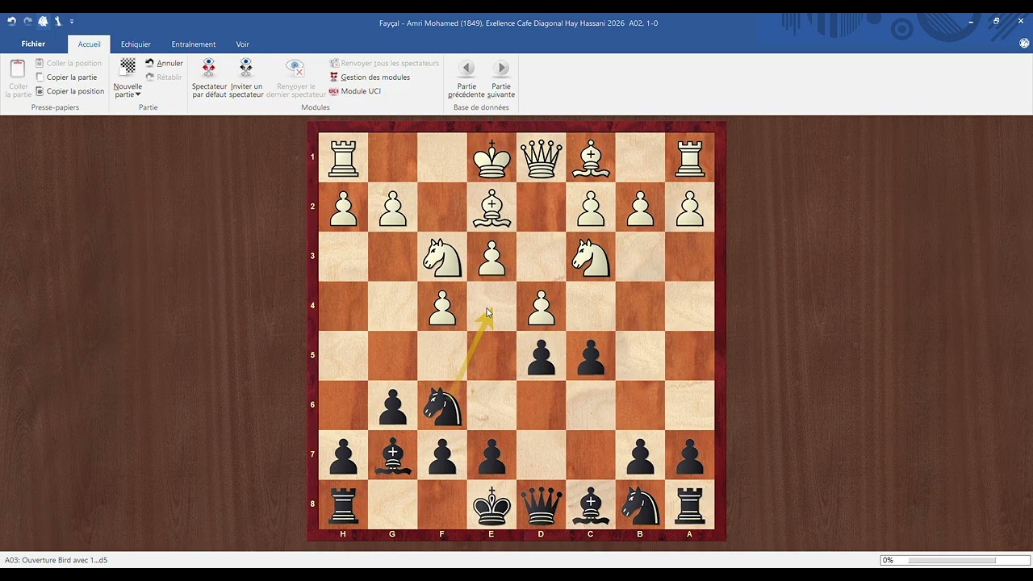Open Gestion des modules
1033x581 pixels.
[370, 77]
